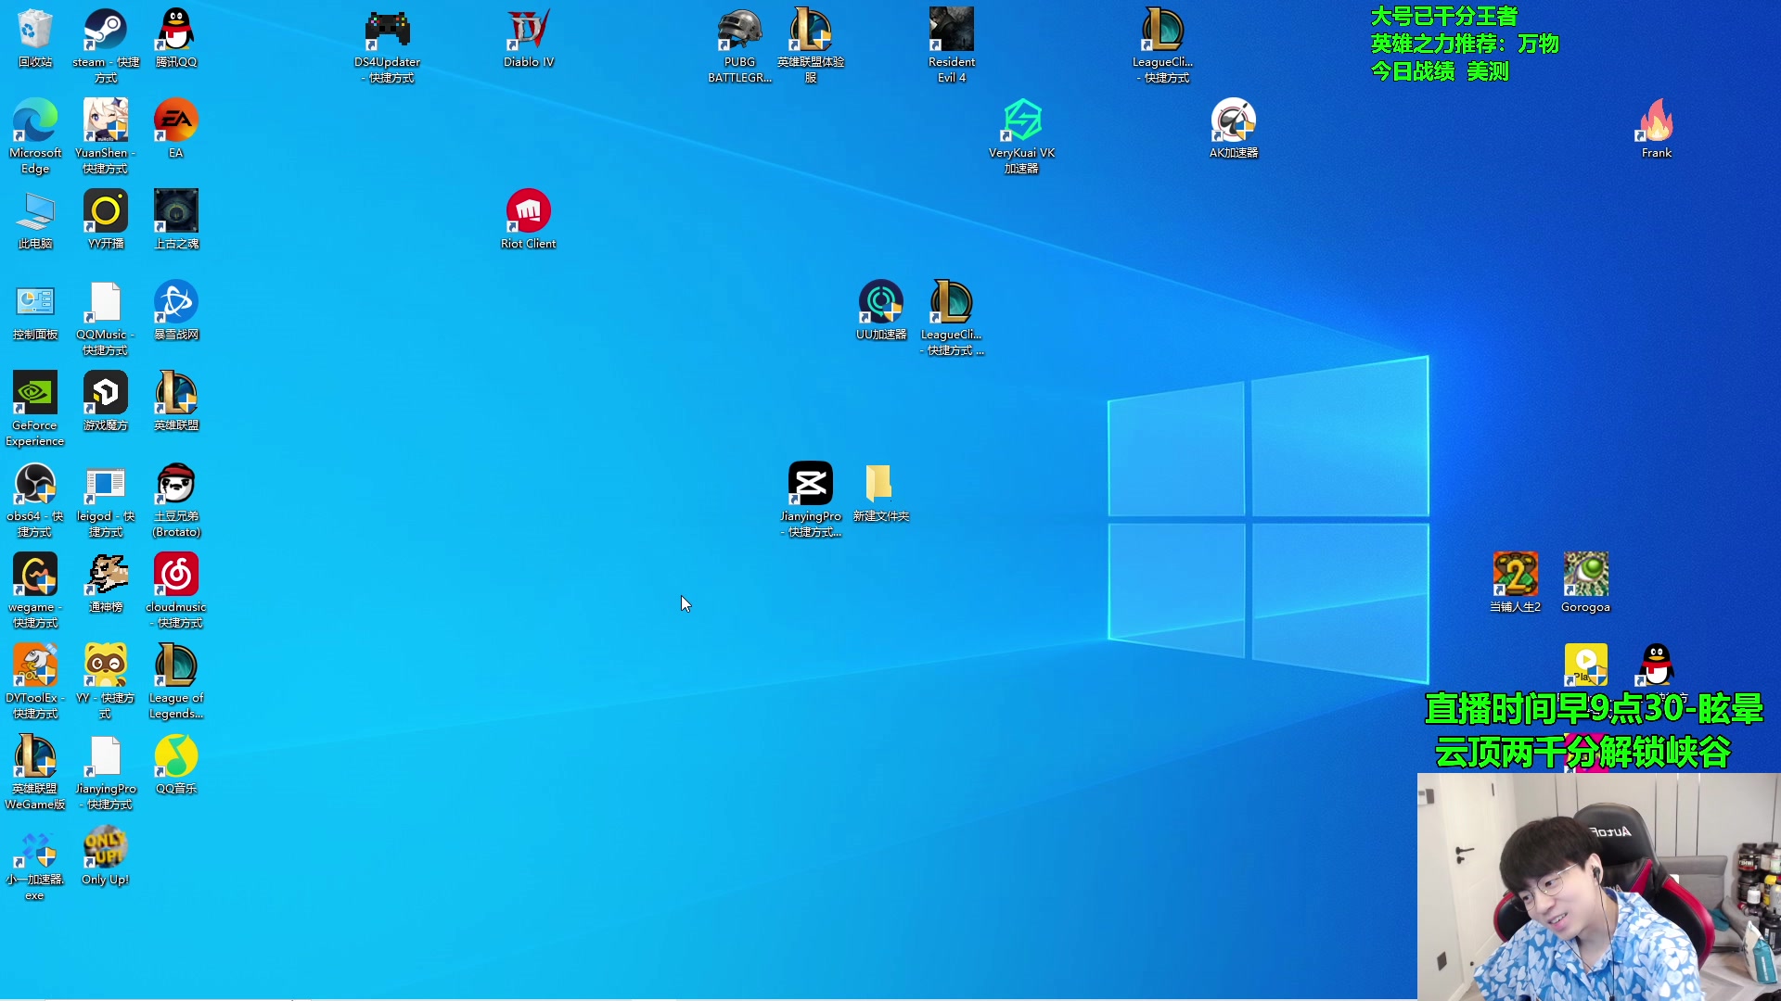Select the 英雄联盟体验服 icon
Screen dimensions: 1781x1001
811,45
